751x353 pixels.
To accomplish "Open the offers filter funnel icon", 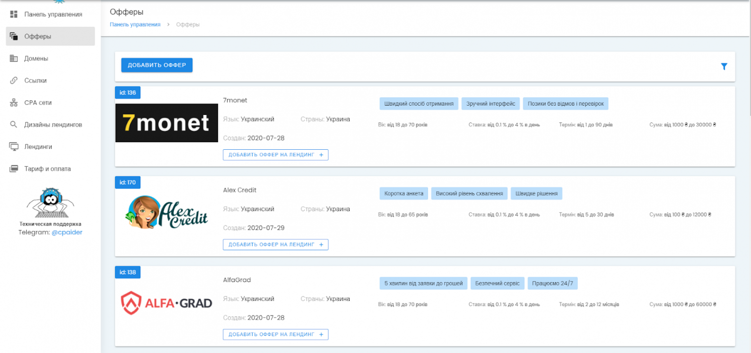I will click(724, 66).
